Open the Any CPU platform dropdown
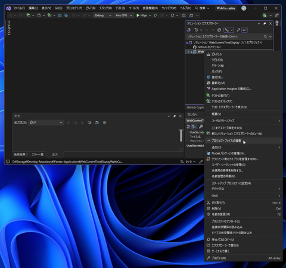The height and width of the screenshot is (268, 286). tap(124, 15)
